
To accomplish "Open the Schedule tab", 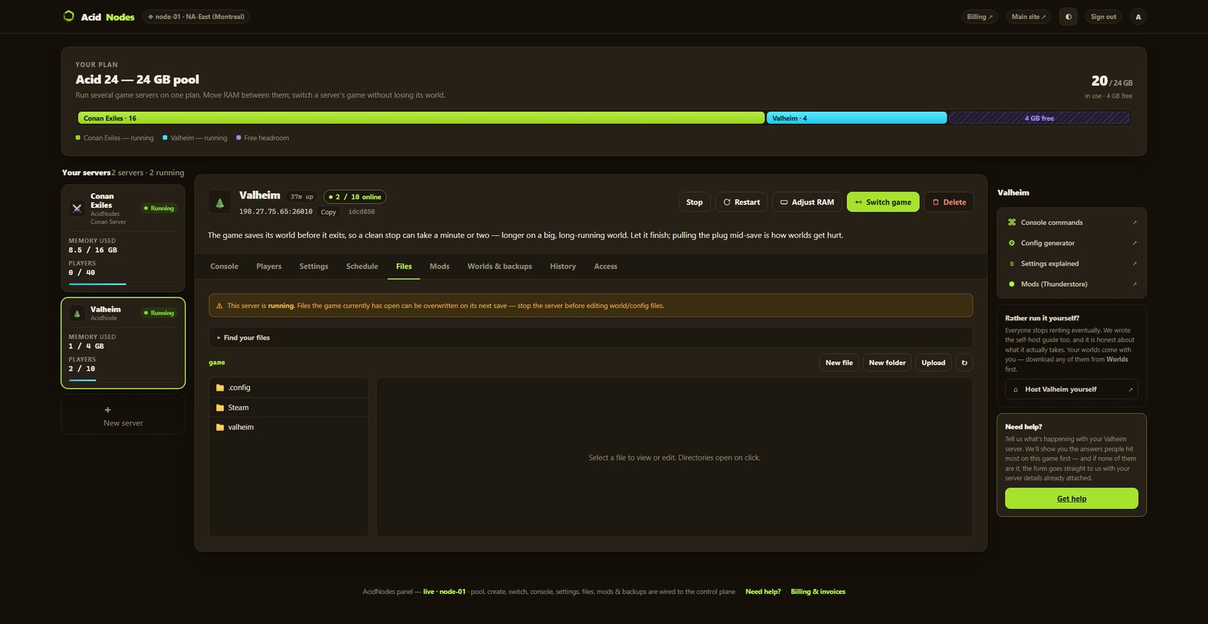I will coord(362,266).
